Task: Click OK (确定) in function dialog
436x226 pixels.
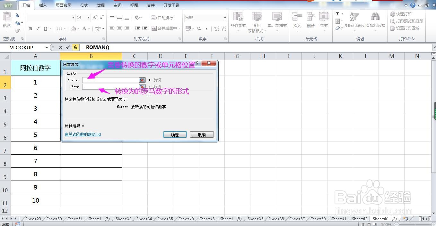Action: tap(175, 135)
